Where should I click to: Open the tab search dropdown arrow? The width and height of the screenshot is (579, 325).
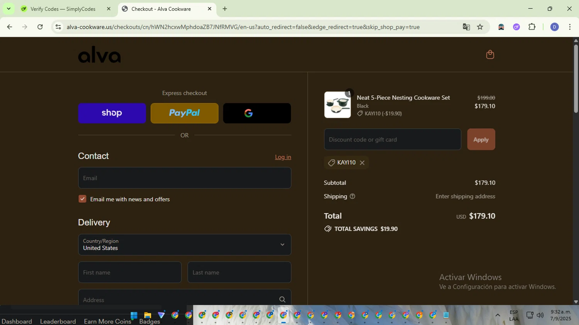[x=8, y=9]
